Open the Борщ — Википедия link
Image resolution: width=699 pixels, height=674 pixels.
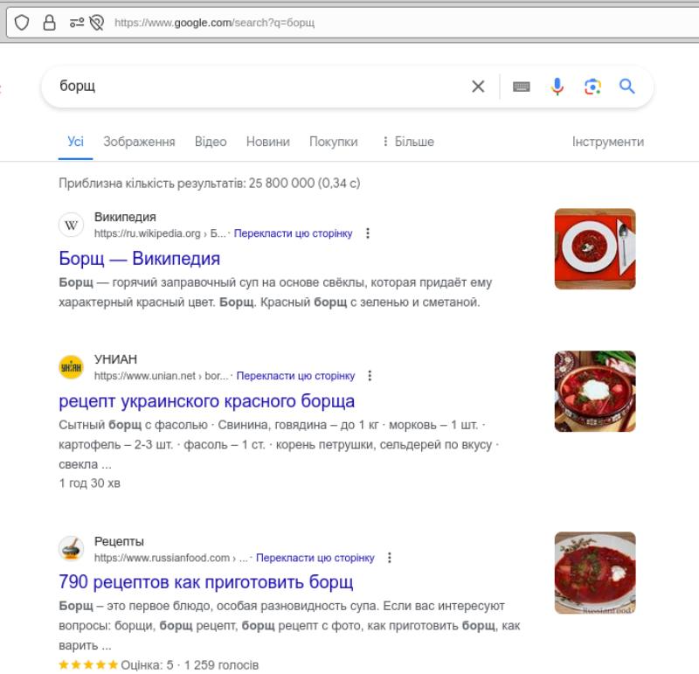point(140,259)
